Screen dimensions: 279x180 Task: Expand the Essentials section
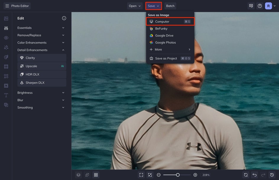pyautogui.click(x=41, y=28)
